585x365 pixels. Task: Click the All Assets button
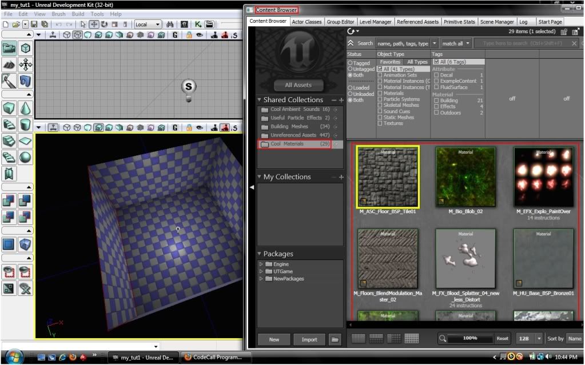(298, 85)
